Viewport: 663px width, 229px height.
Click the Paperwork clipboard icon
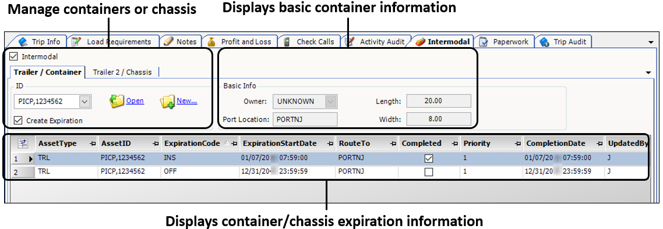484,42
